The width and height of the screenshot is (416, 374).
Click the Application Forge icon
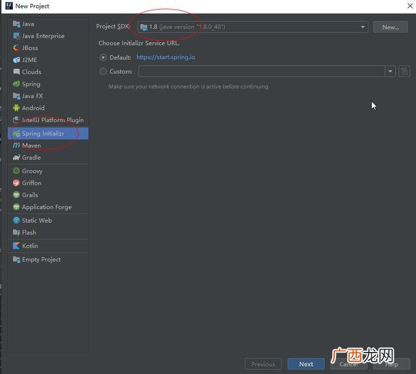(16, 207)
